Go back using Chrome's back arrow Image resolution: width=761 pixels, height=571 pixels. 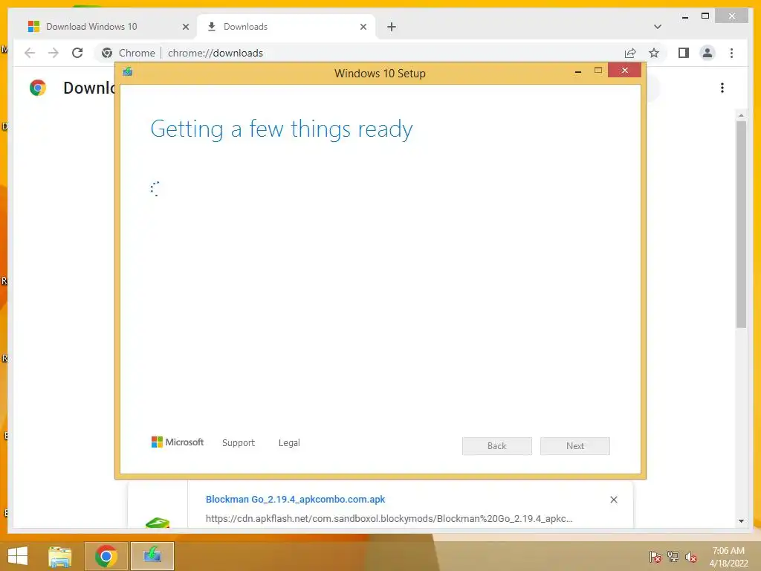click(30, 53)
